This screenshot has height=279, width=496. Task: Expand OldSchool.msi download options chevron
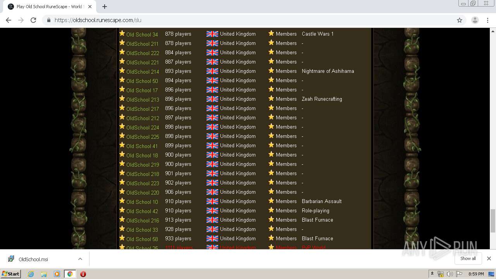(80, 259)
